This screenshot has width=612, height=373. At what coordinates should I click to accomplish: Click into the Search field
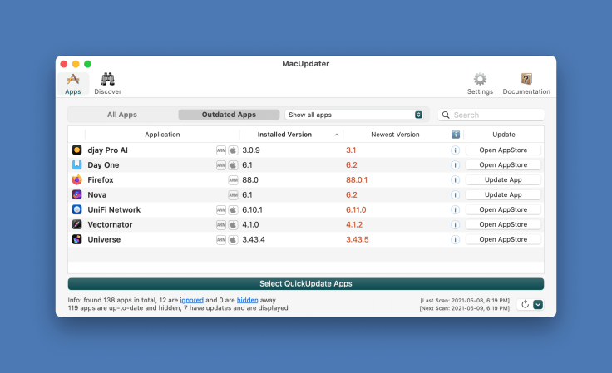tap(491, 115)
